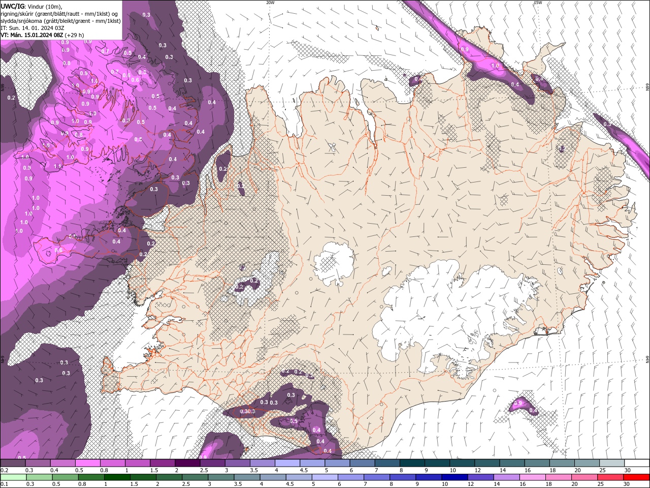The width and height of the screenshot is (650, 488).
Task: Select light gray upper swatch between 25 and 30
Action: (611, 463)
